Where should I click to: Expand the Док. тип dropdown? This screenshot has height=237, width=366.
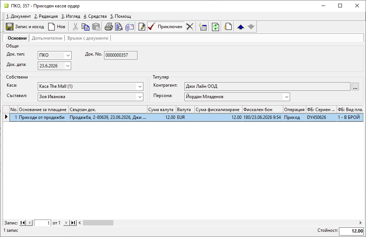coord(68,55)
